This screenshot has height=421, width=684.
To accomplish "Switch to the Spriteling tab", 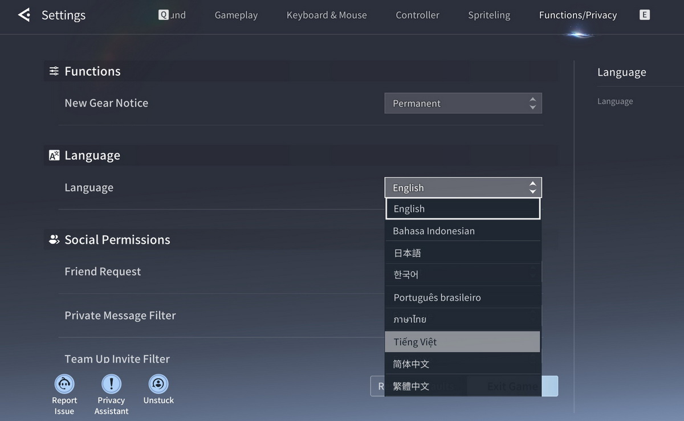I will [x=489, y=15].
